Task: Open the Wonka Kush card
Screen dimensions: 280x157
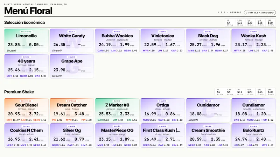Action: point(253,41)
